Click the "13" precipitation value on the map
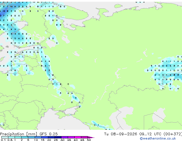Image resolution: width=182 pixels, height=141 pixels. [x=4, y=11]
